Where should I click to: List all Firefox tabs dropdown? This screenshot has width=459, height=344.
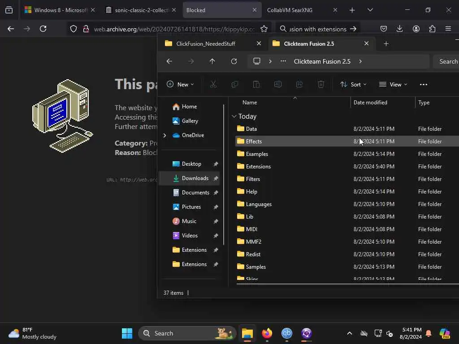[x=370, y=10]
